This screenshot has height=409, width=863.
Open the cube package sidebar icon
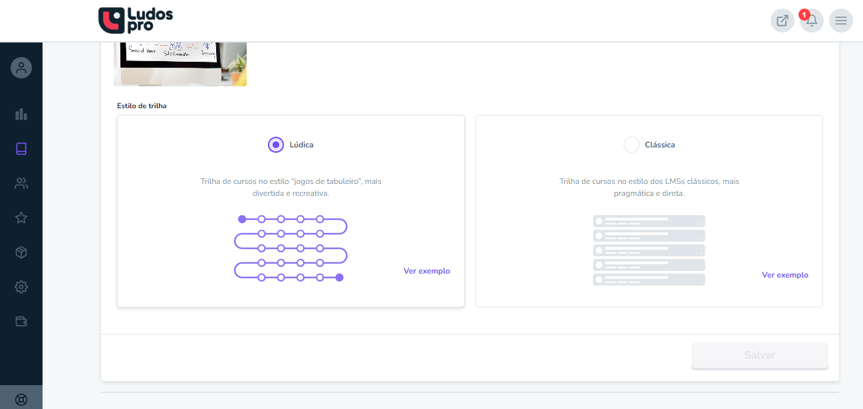tap(21, 252)
